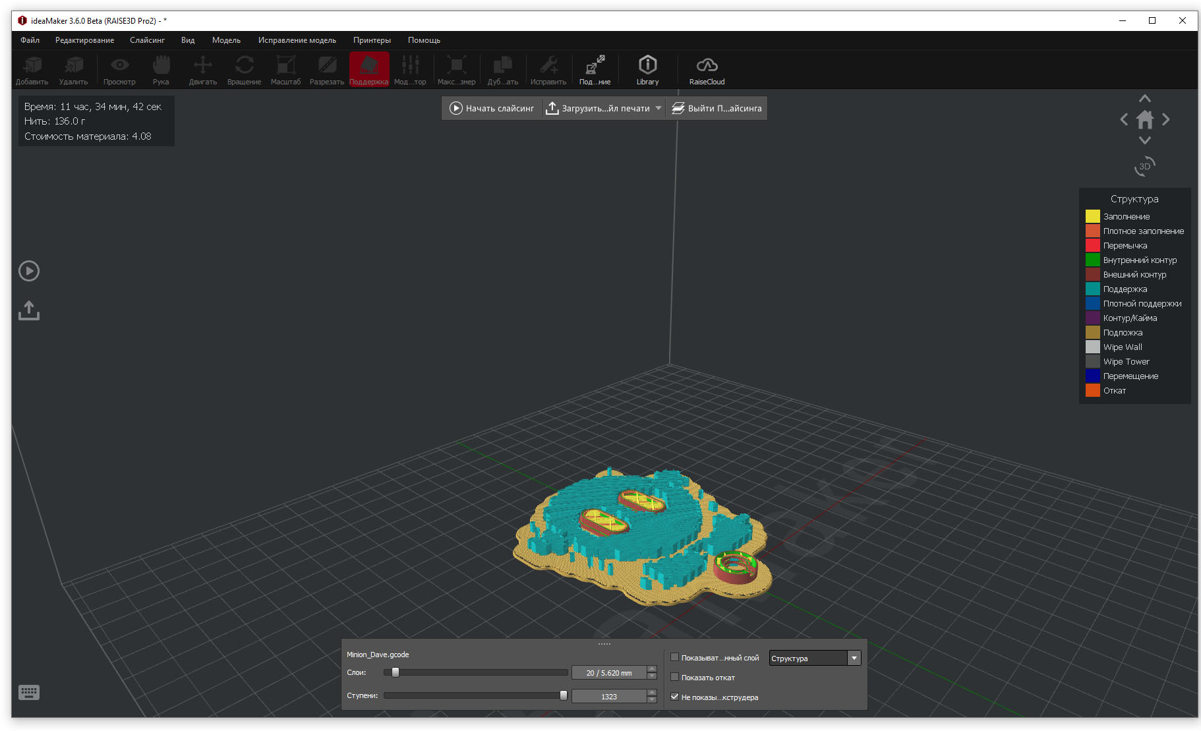Open the Исправление модель menu
This screenshot has height=731, width=1201.
(297, 40)
